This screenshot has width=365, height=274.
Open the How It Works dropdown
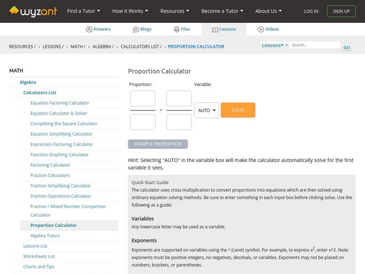(x=130, y=11)
